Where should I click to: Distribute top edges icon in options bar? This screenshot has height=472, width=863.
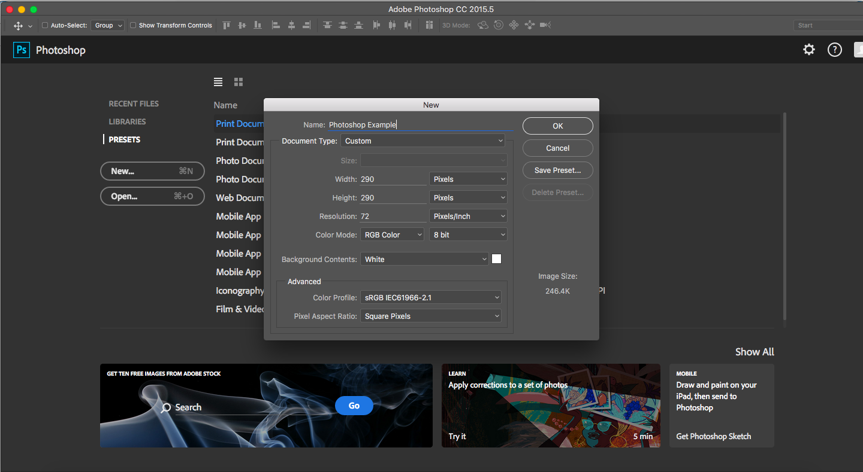click(327, 25)
